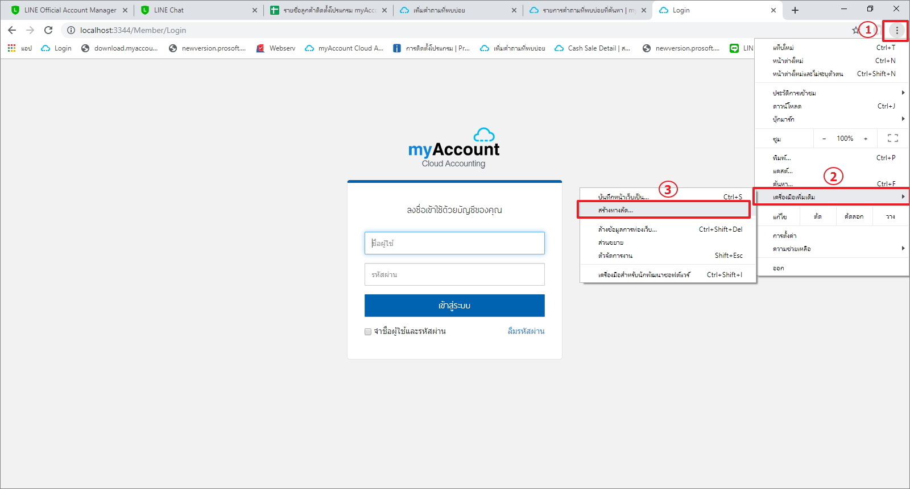Open the myAccount Cloud A... bookmark
The image size is (910, 489).
344,48
